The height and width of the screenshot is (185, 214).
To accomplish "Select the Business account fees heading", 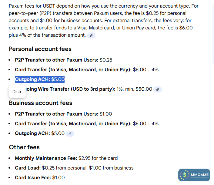I will click(x=40, y=103).
